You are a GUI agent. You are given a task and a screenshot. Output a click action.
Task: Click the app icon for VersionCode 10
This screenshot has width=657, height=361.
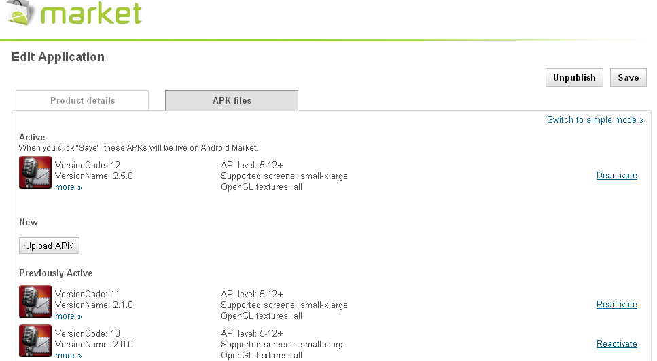(x=35, y=341)
